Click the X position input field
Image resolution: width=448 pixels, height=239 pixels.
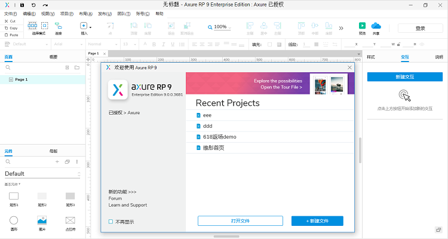click(349, 44)
